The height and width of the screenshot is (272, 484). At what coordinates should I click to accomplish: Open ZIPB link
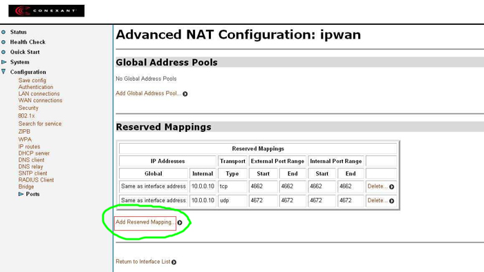24,132
